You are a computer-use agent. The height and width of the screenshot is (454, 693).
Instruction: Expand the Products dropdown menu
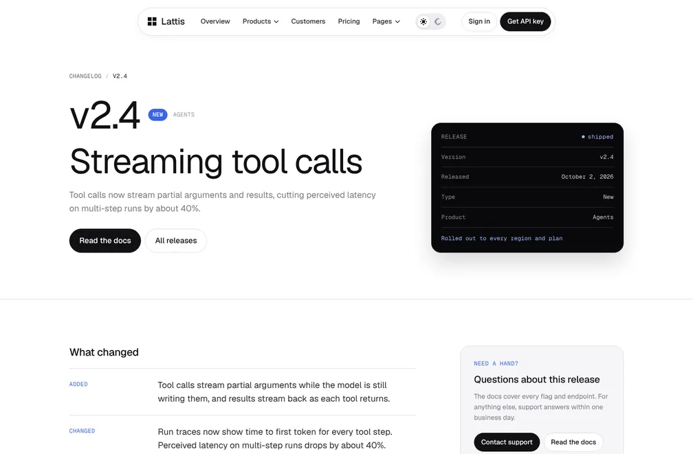(x=261, y=21)
